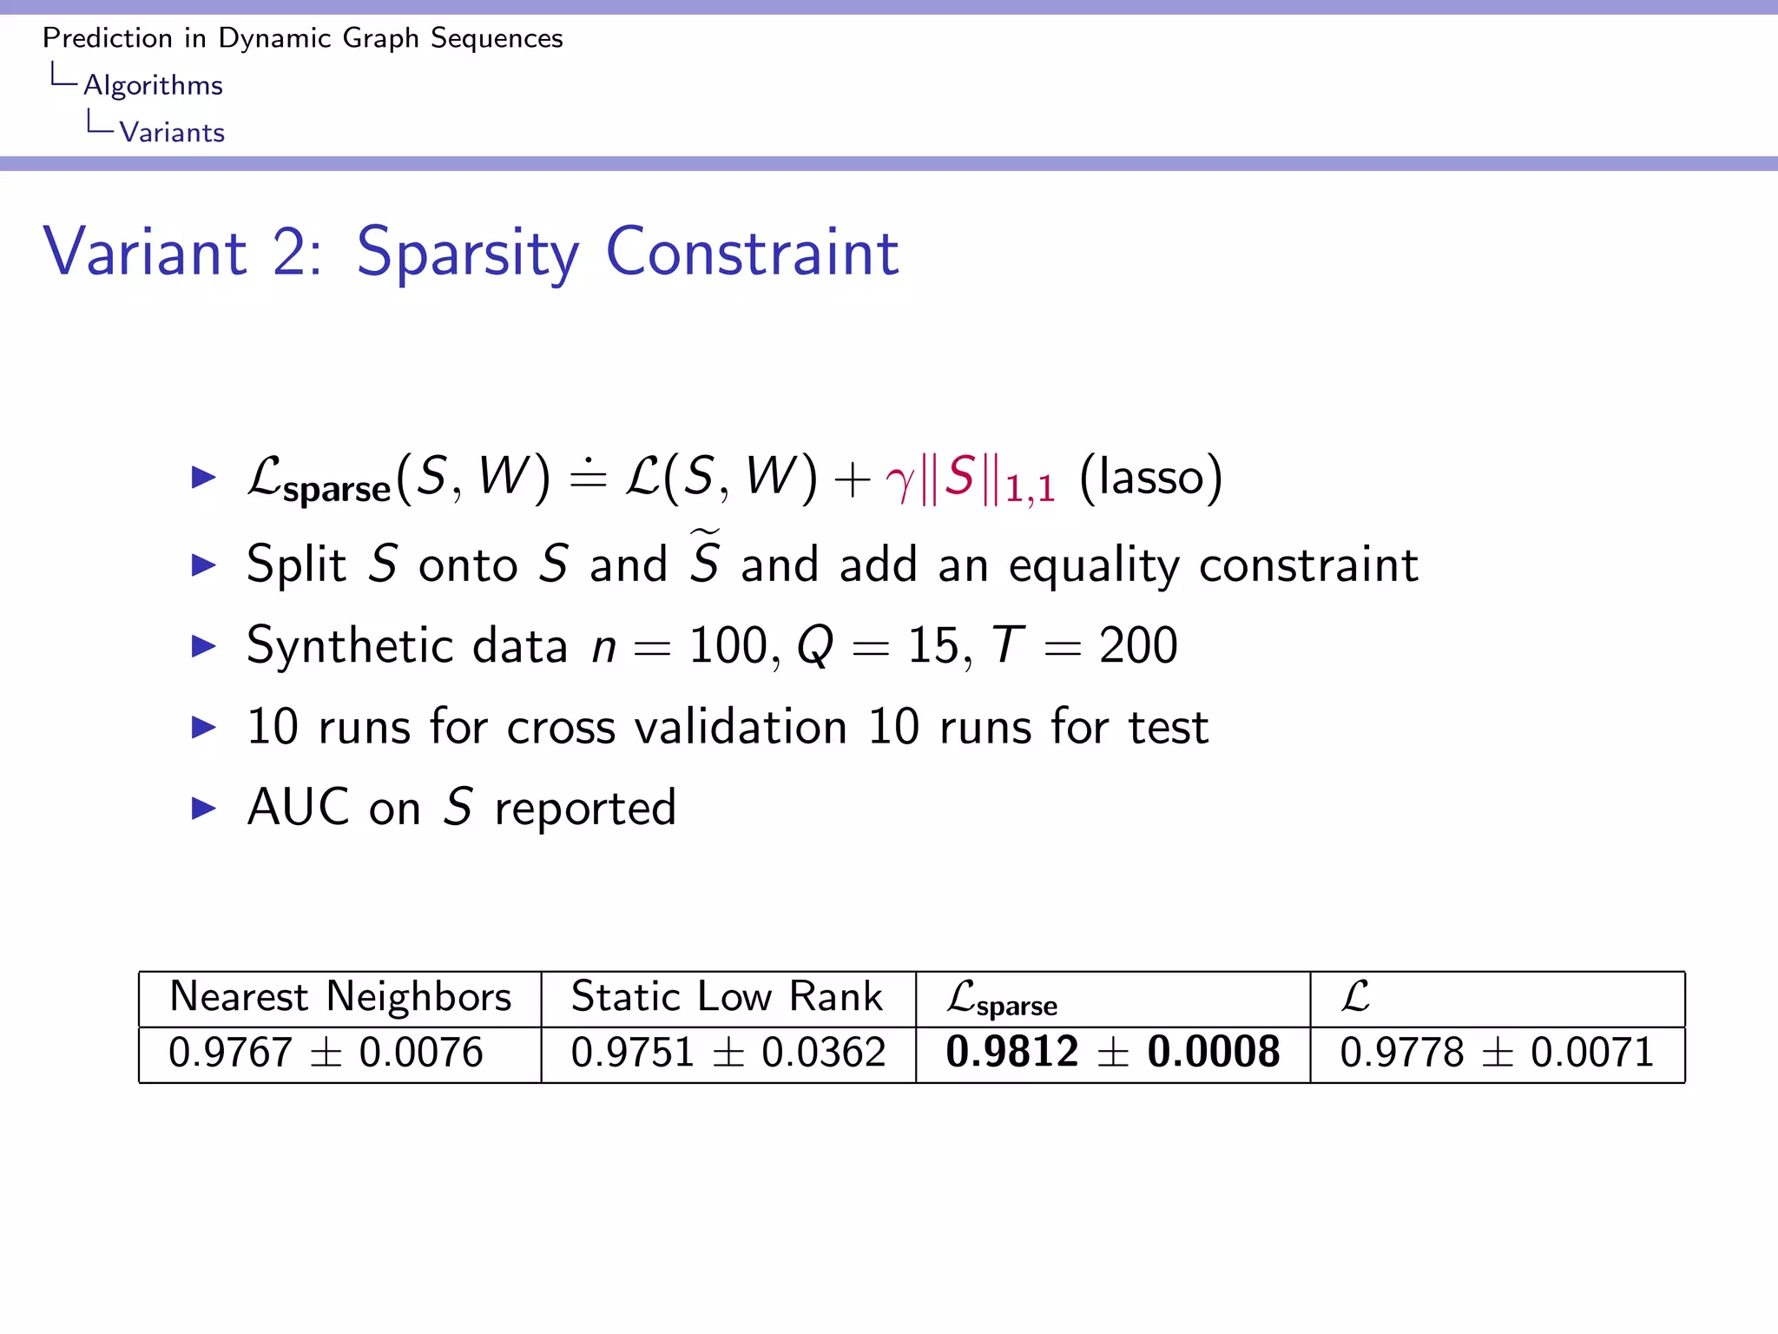The height and width of the screenshot is (1334, 1778).
Task: Click the bold value '0.9812 ± 0.0008'
Action: point(1112,1053)
